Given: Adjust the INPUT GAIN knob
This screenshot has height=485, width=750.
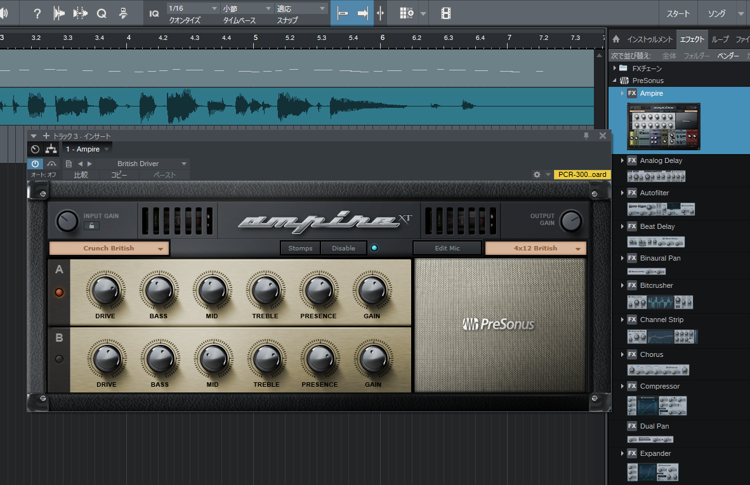Looking at the screenshot, I should click(67, 221).
